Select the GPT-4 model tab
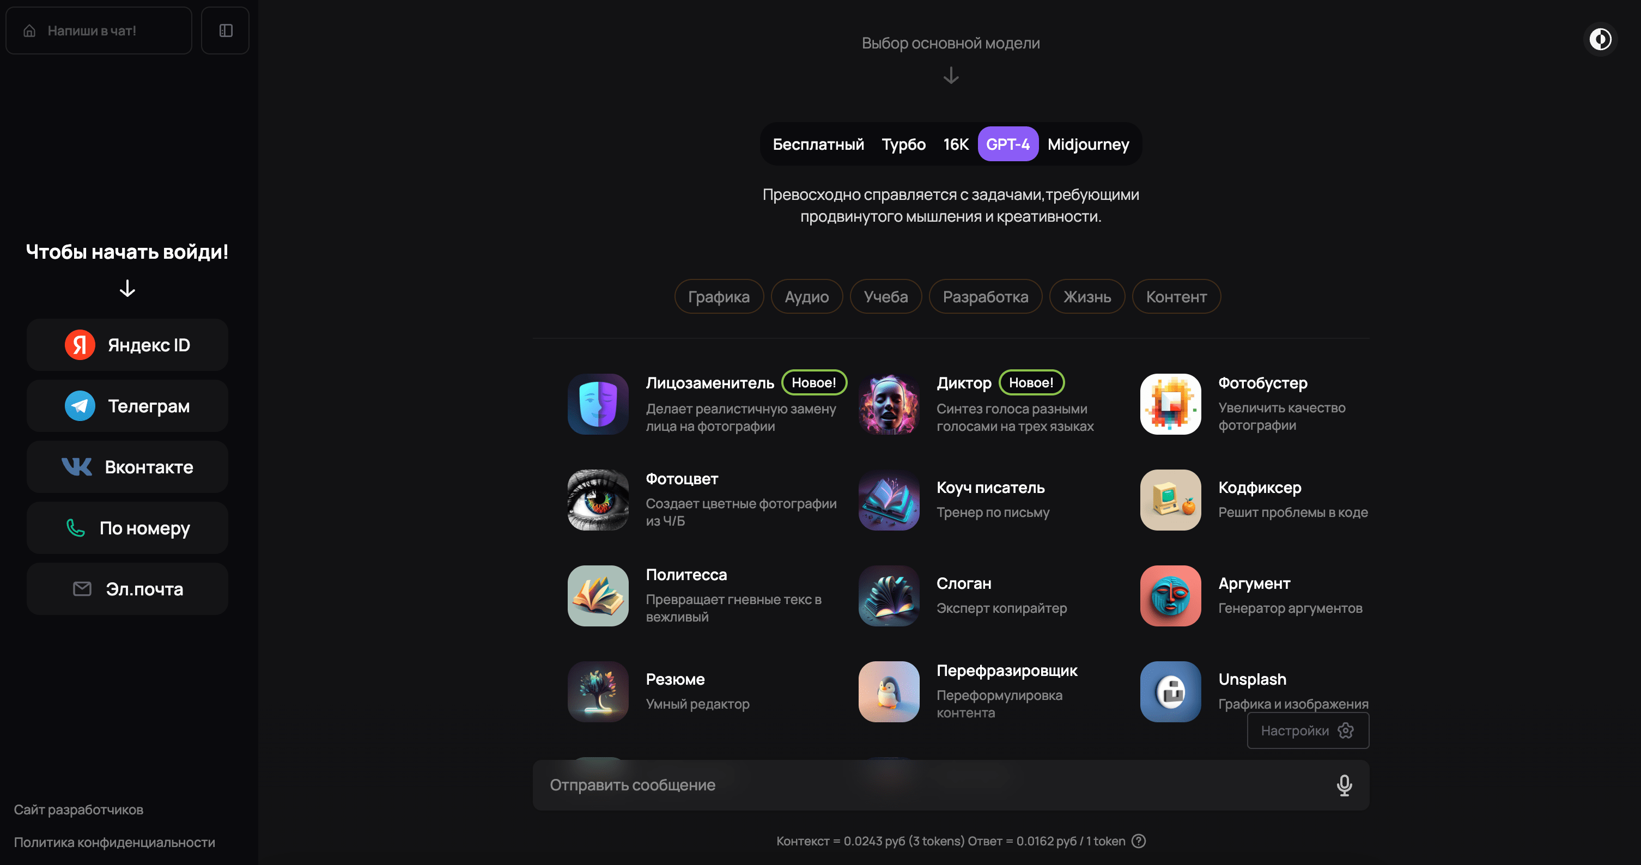1641x865 pixels. 1008,144
